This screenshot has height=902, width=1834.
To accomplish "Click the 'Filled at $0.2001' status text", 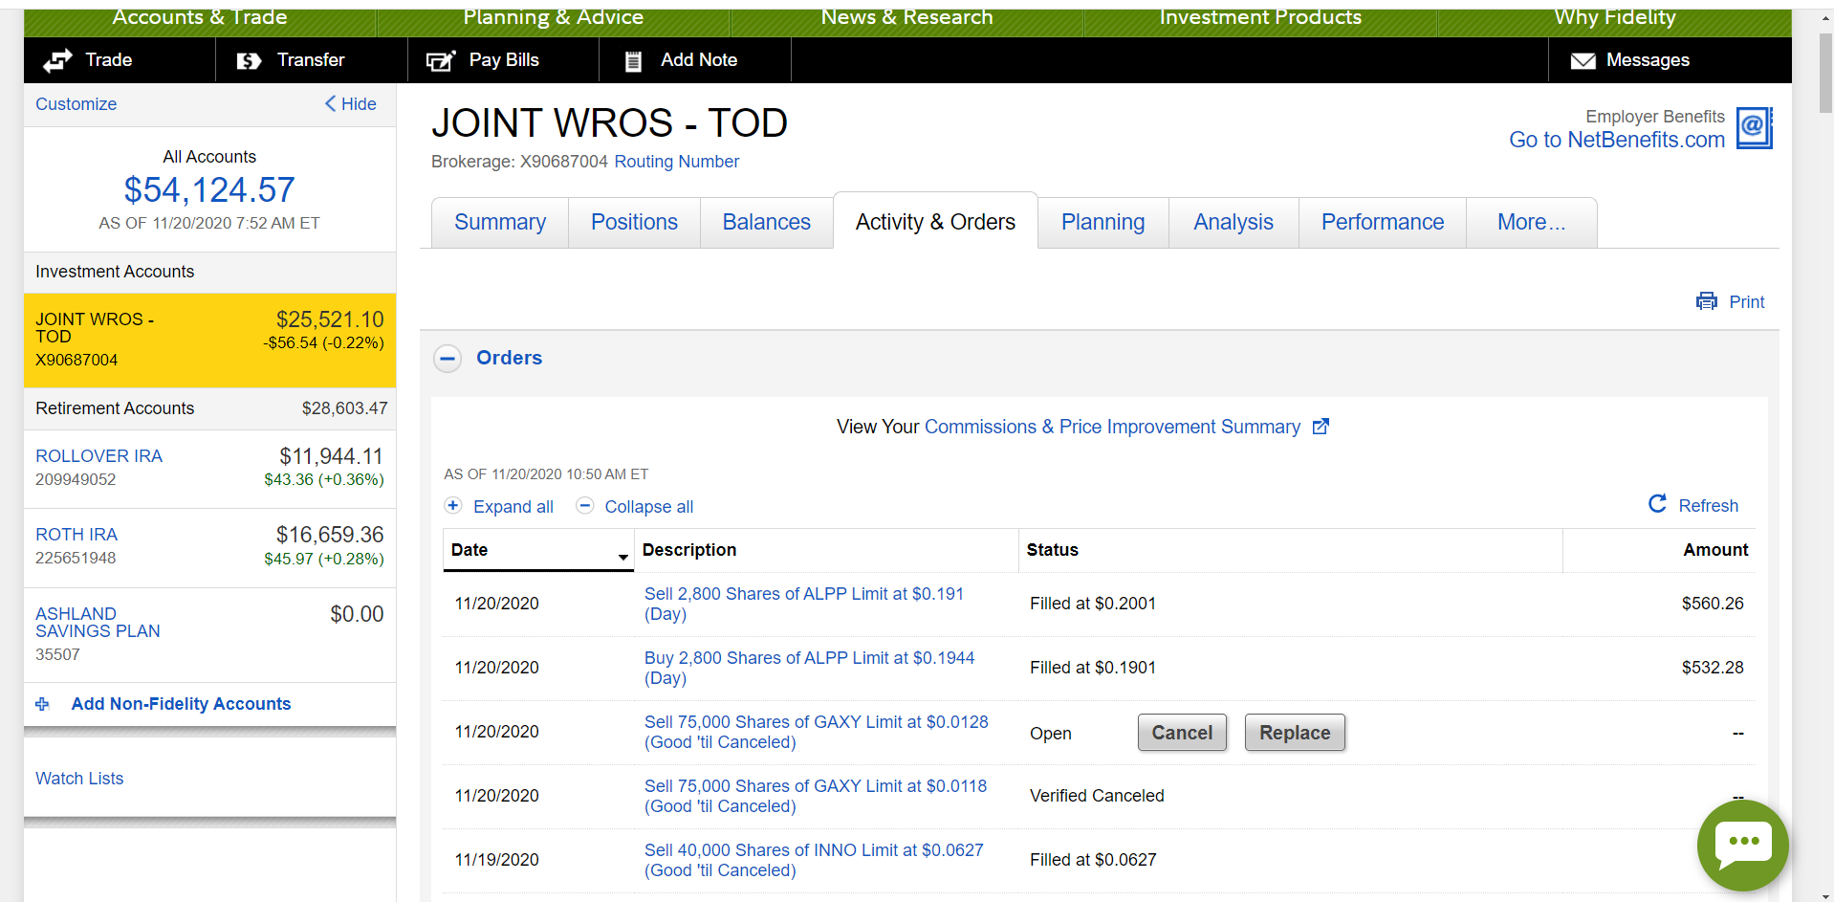I will pos(1093,604).
